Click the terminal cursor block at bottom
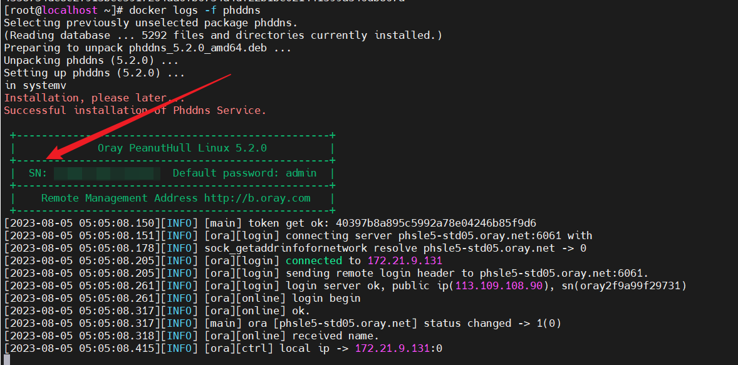Image resolution: width=738 pixels, height=365 pixels. point(7,359)
